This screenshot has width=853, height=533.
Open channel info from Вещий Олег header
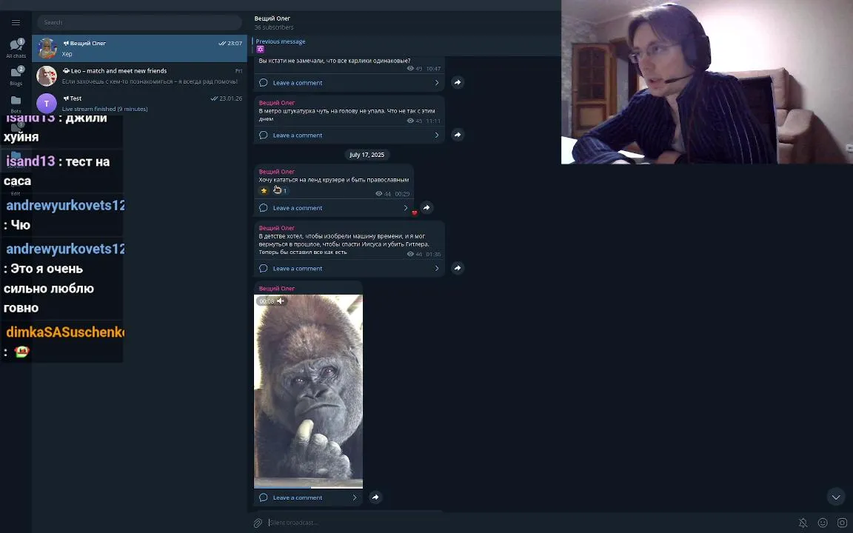[272, 19]
